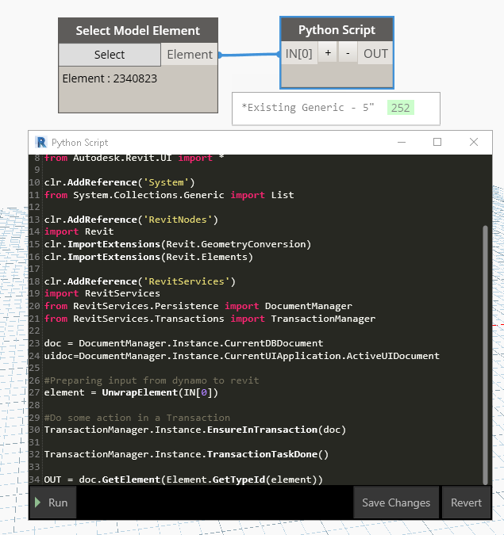Image resolution: width=504 pixels, height=535 pixels.
Task: Click line 11 import List code
Action: (169, 195)
